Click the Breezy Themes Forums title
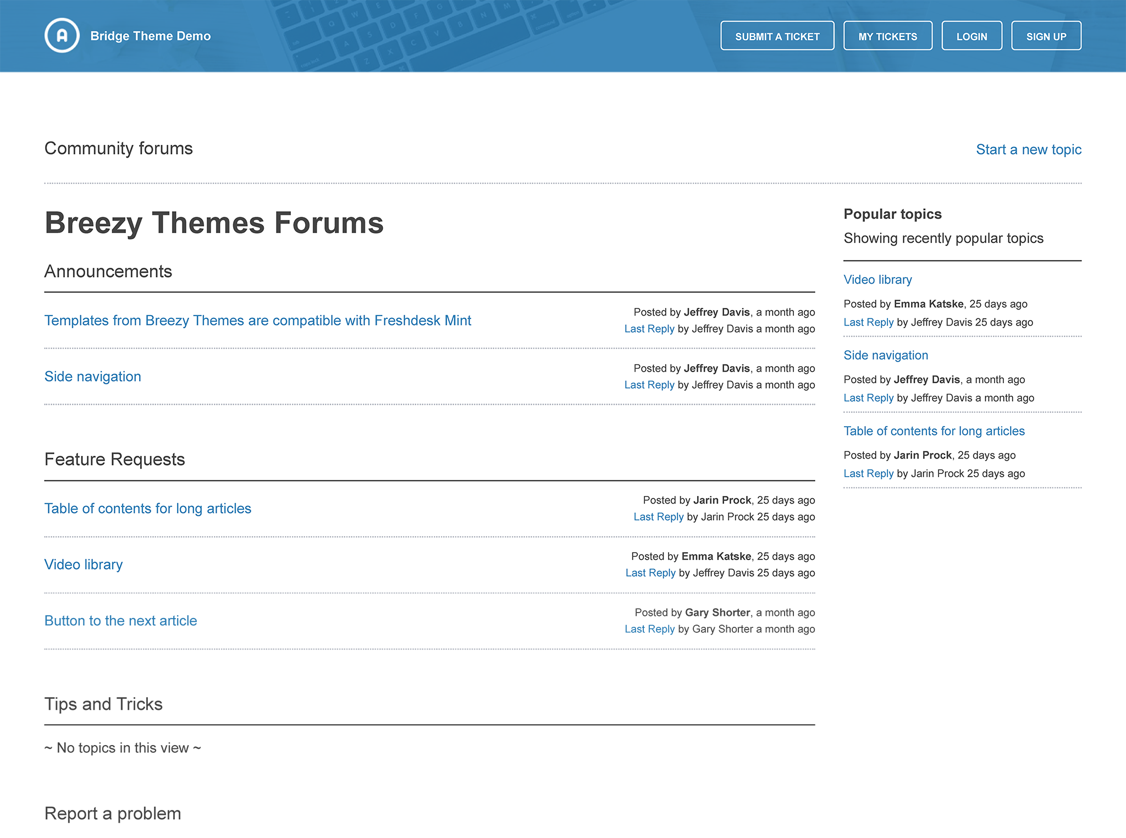This screenshot has height=838, width=1126. (214, 223)
